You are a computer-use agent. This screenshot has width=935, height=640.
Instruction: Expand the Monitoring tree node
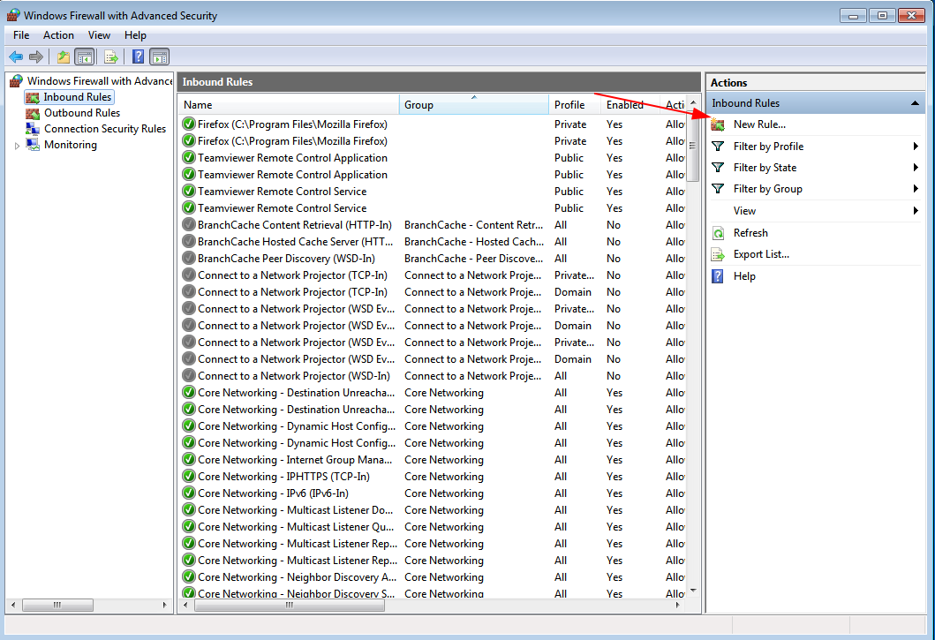coord(17,146)
